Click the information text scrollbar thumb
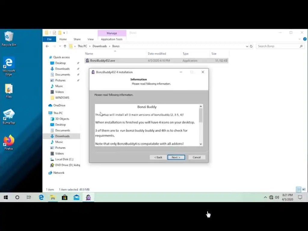 (201, 115)
